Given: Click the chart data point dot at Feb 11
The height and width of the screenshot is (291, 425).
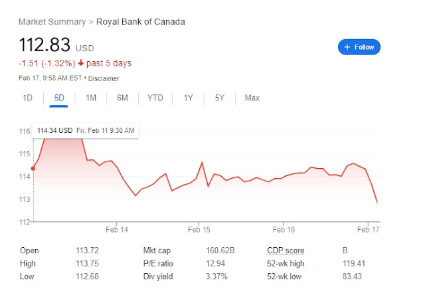Looking at the screenshot, I should 33,168.
